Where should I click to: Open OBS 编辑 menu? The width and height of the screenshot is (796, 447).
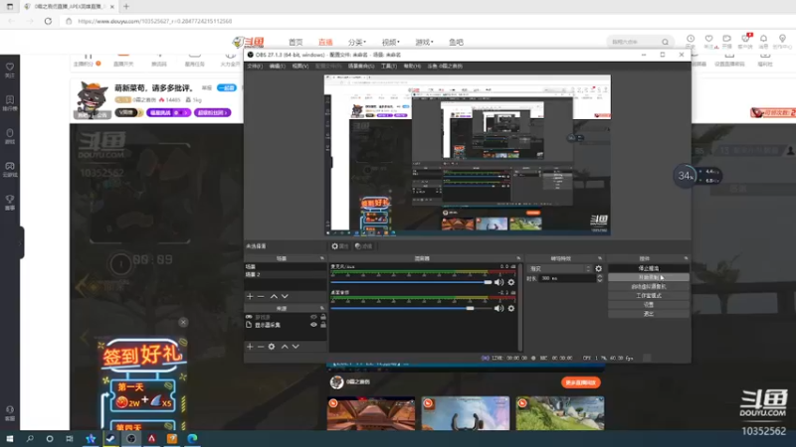277,67
